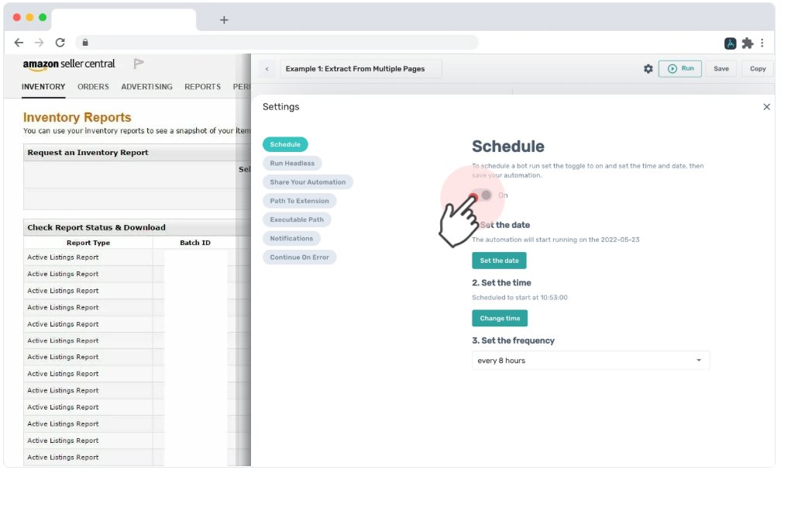This screenshot has width=791, height=508.
Task: Click the browser back arrow
Action: tap(19, 43)
